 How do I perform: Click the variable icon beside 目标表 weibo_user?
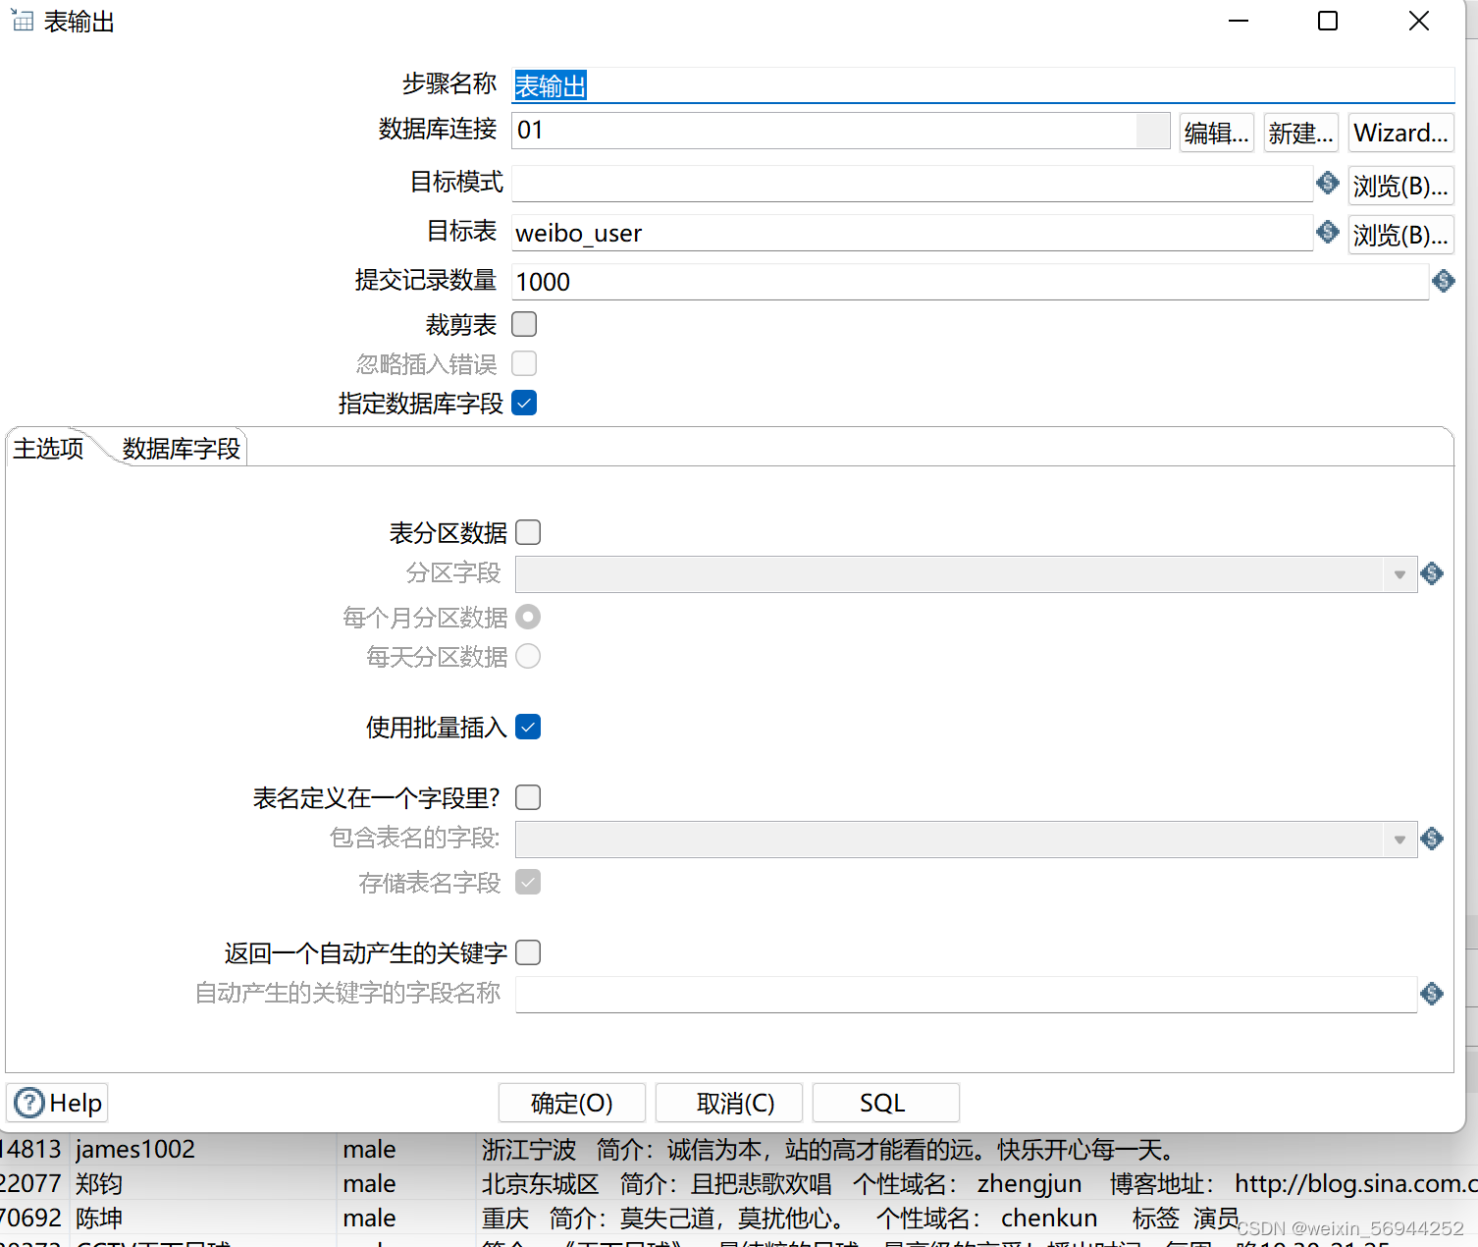1328,233
